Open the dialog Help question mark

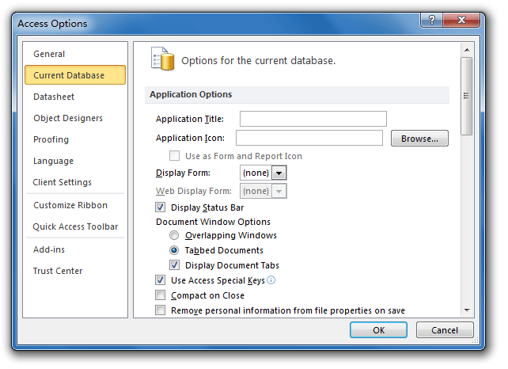(x=431, y=20)
